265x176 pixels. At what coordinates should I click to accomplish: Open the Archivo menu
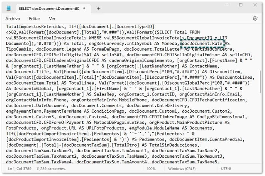pos(13,19)
